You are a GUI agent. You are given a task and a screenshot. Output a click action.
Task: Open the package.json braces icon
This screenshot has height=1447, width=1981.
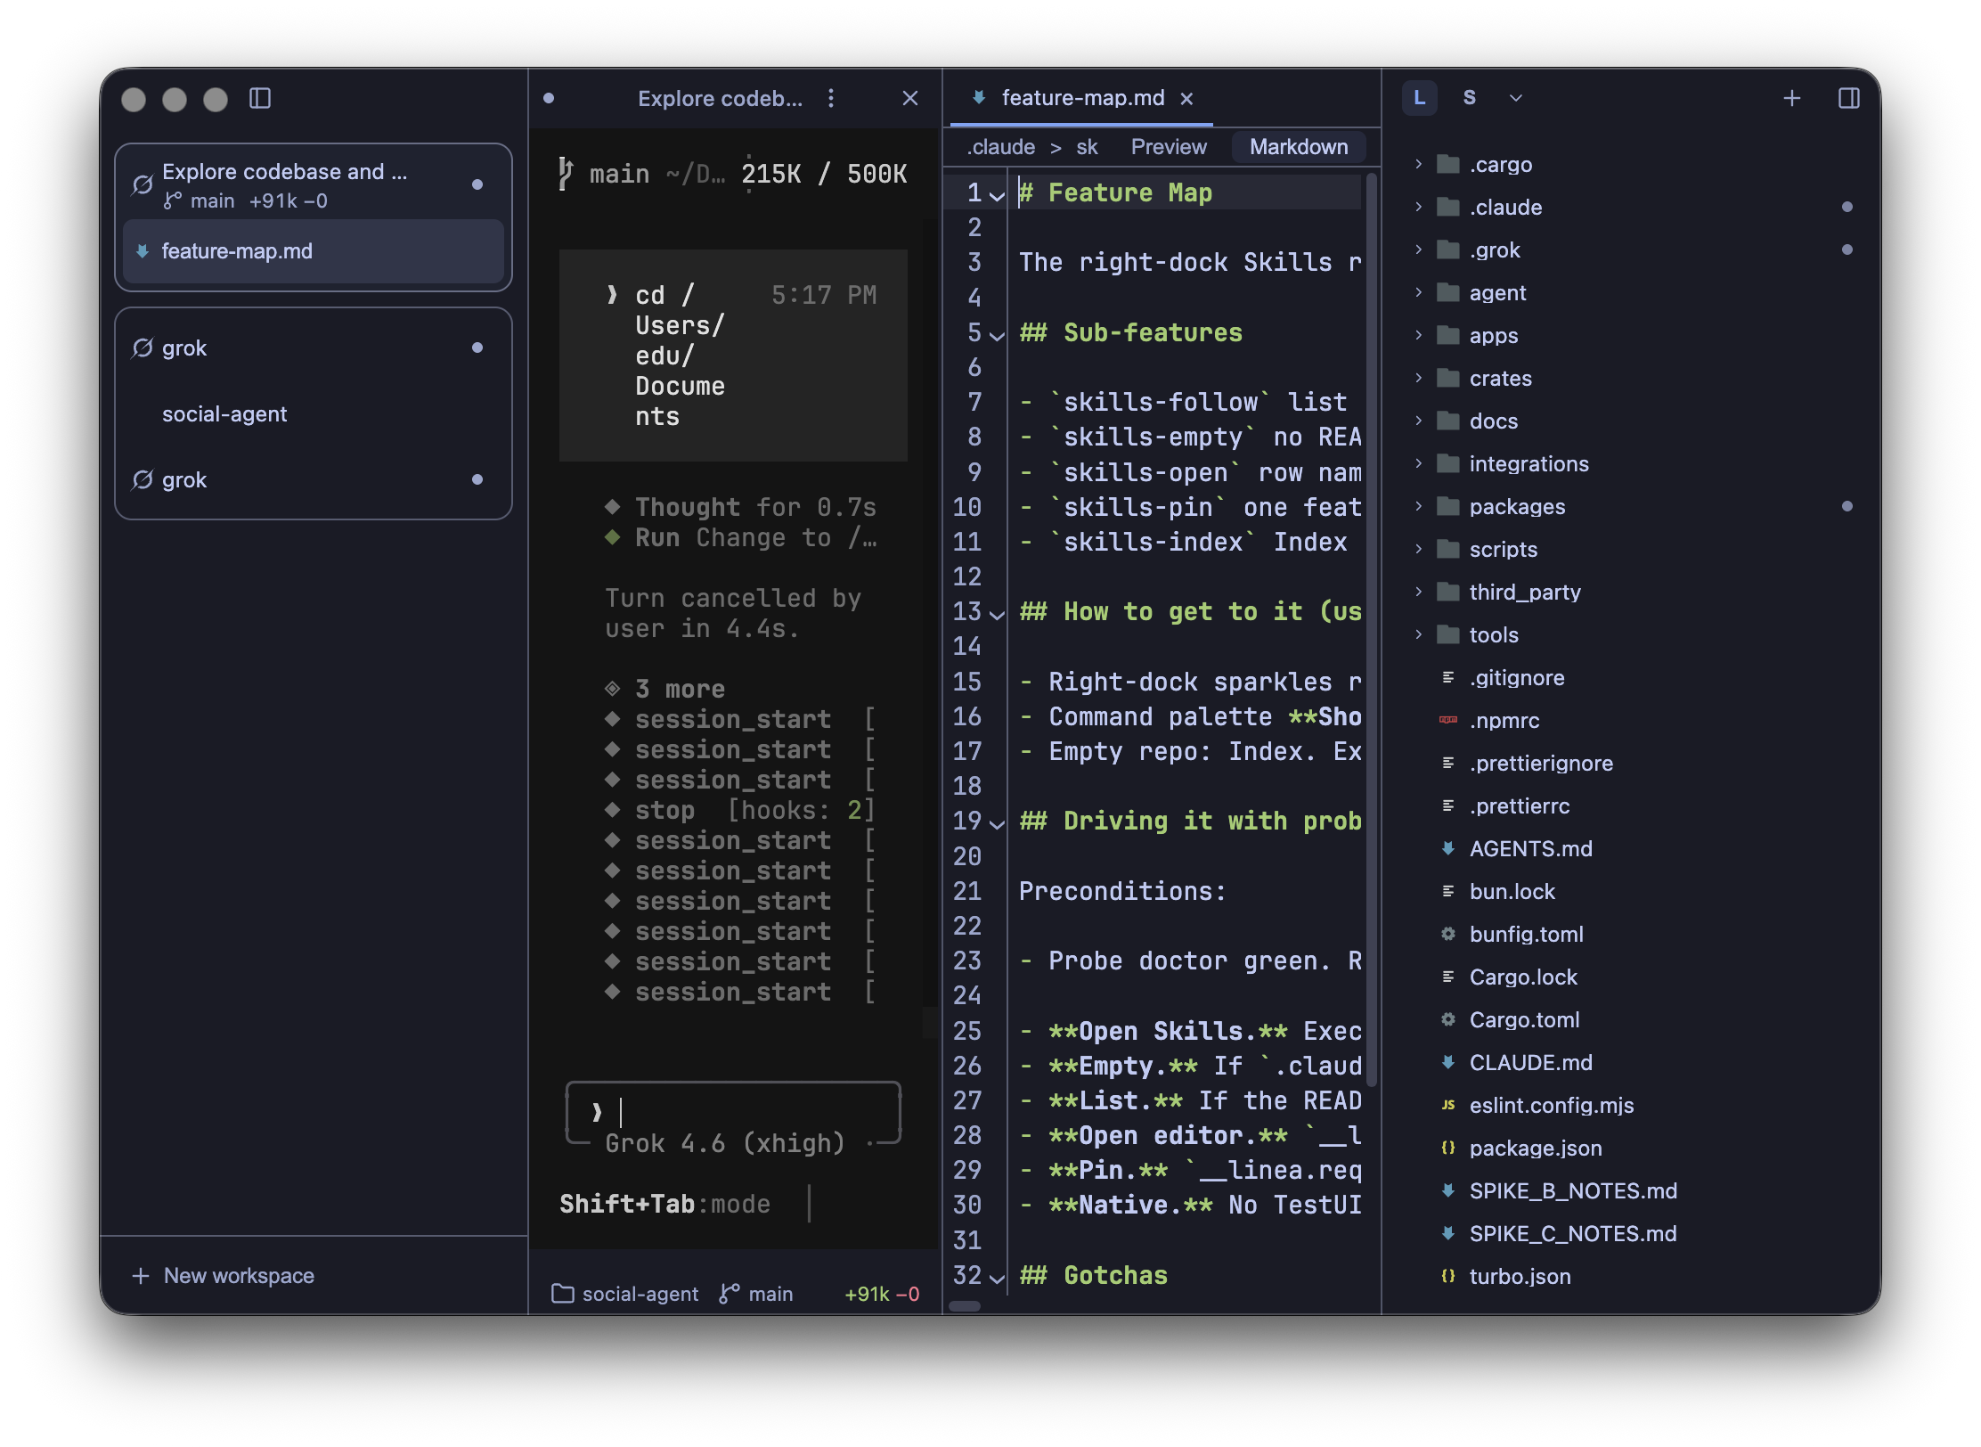click(x=1448, y=1148)
